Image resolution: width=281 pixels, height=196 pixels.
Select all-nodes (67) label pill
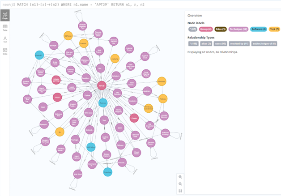[193, 29]
